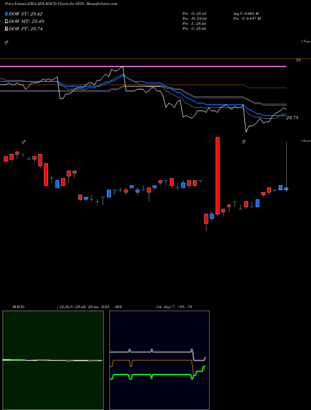This screenshot has height=410, width=311.
Task: Click the 'MACD:' panel heading
Action: (19, 306)
